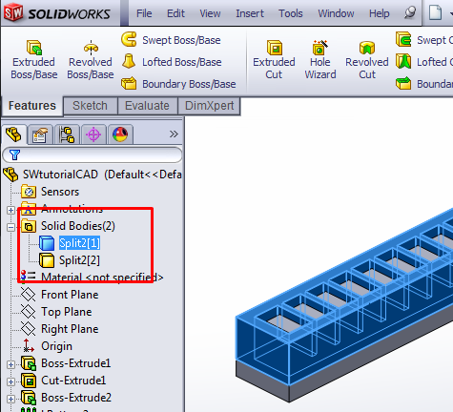453x412 pixels.
Task: Expand the Cut-Extrude1 feature
Action: [10, 381]
